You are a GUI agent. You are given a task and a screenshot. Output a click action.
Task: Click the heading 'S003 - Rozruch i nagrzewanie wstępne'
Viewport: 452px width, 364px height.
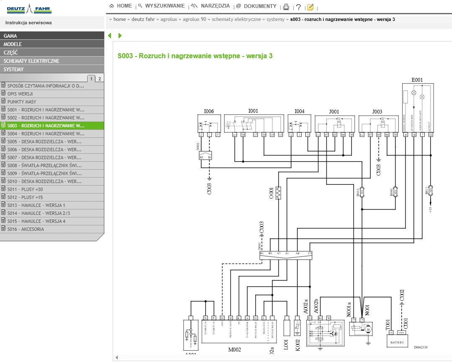(x=195, y=56)
